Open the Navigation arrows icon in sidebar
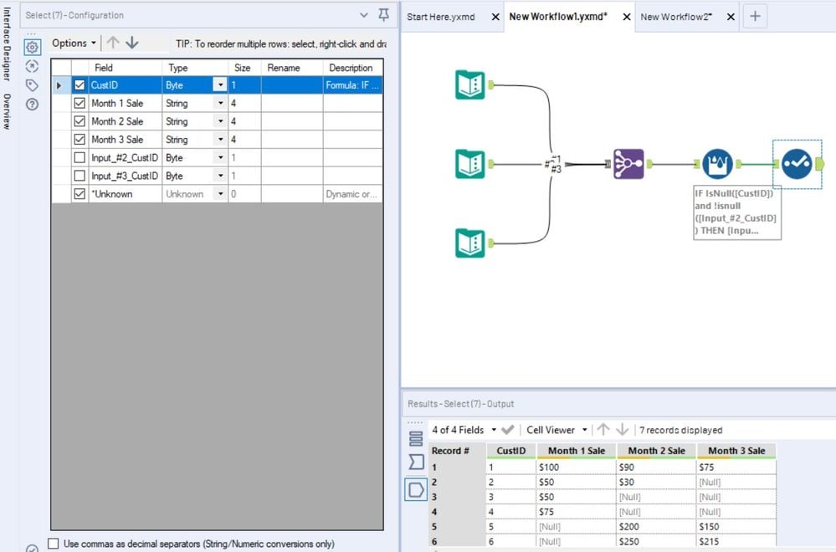This screenshot has width=836, height=552. (32, 66)
